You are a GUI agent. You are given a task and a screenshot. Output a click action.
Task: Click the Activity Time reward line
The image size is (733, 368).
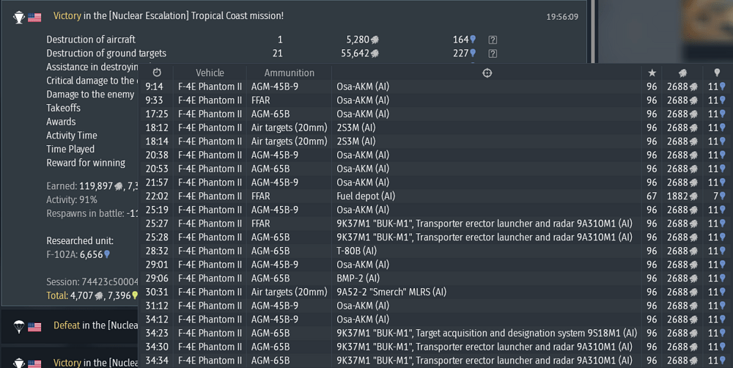(72, 136)
